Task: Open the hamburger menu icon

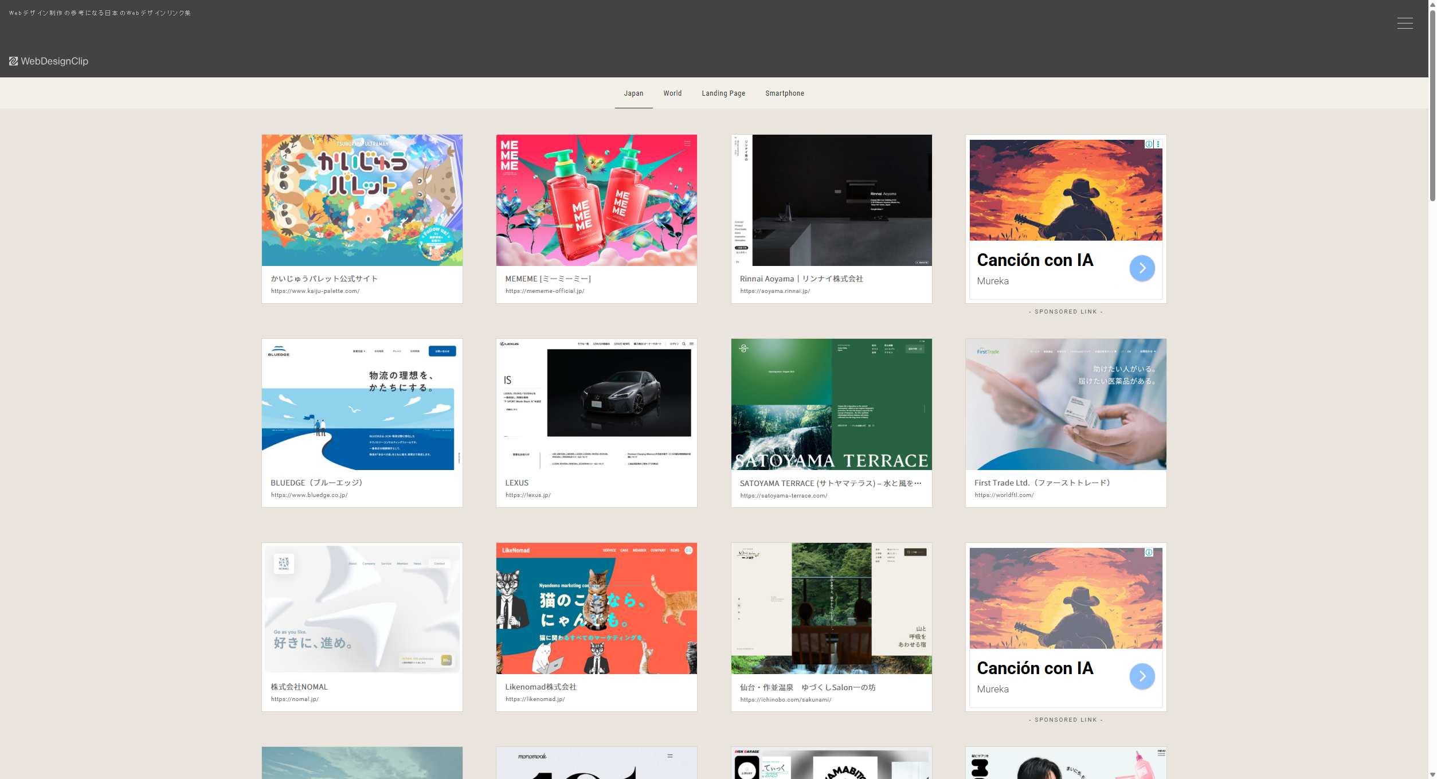Action: coord(1404,23)
